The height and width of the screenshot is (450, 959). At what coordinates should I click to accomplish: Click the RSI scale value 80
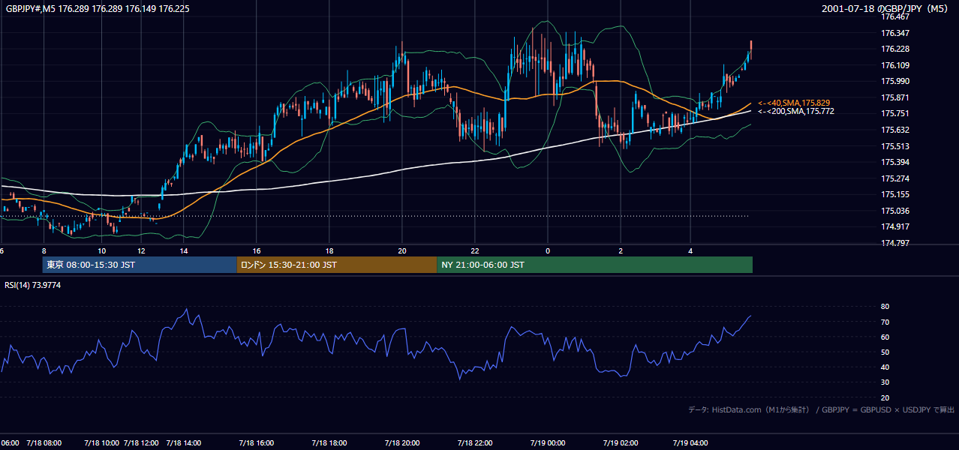(x=885, y=307)
